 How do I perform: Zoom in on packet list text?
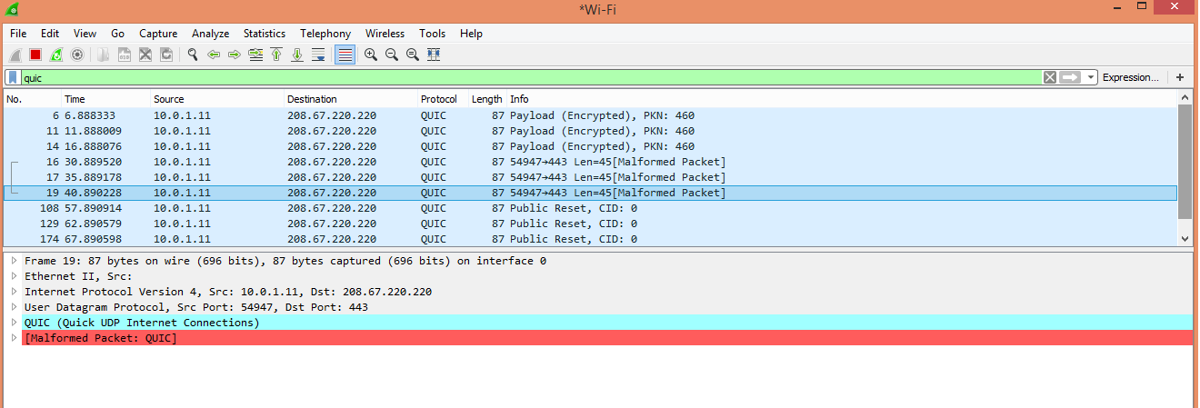(371, 55)
